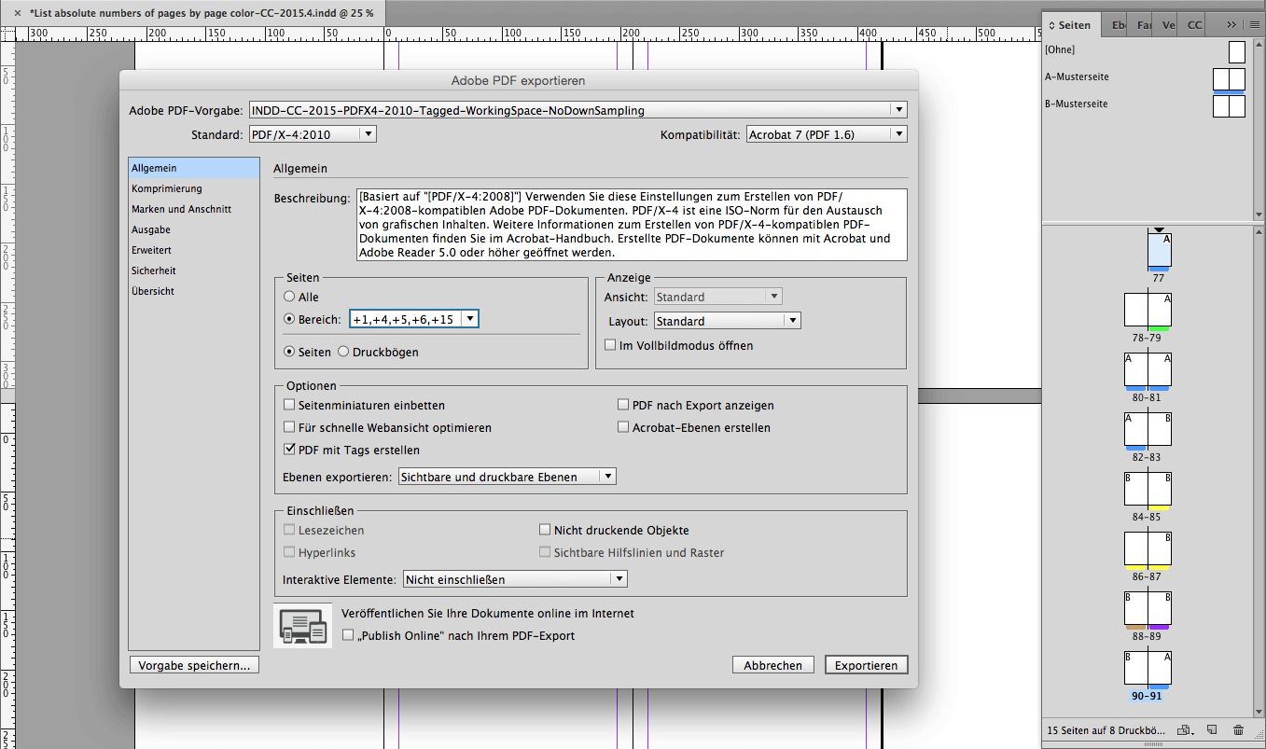Viewport: 1266px width, 749px height.
Task: Click the Publish Online devices icon
Action: click(302, 625)
